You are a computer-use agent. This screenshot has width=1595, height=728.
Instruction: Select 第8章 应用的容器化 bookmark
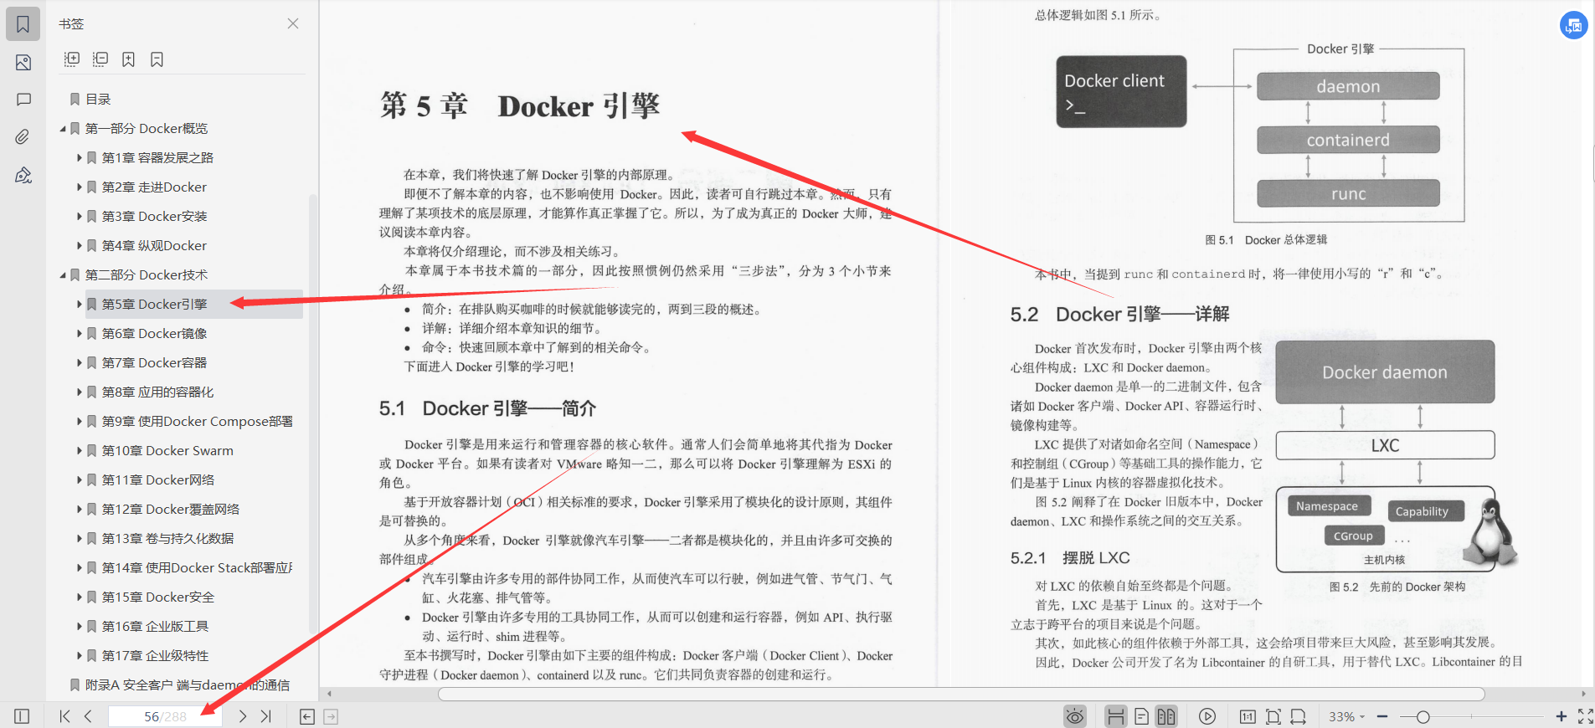coord(157,392)
